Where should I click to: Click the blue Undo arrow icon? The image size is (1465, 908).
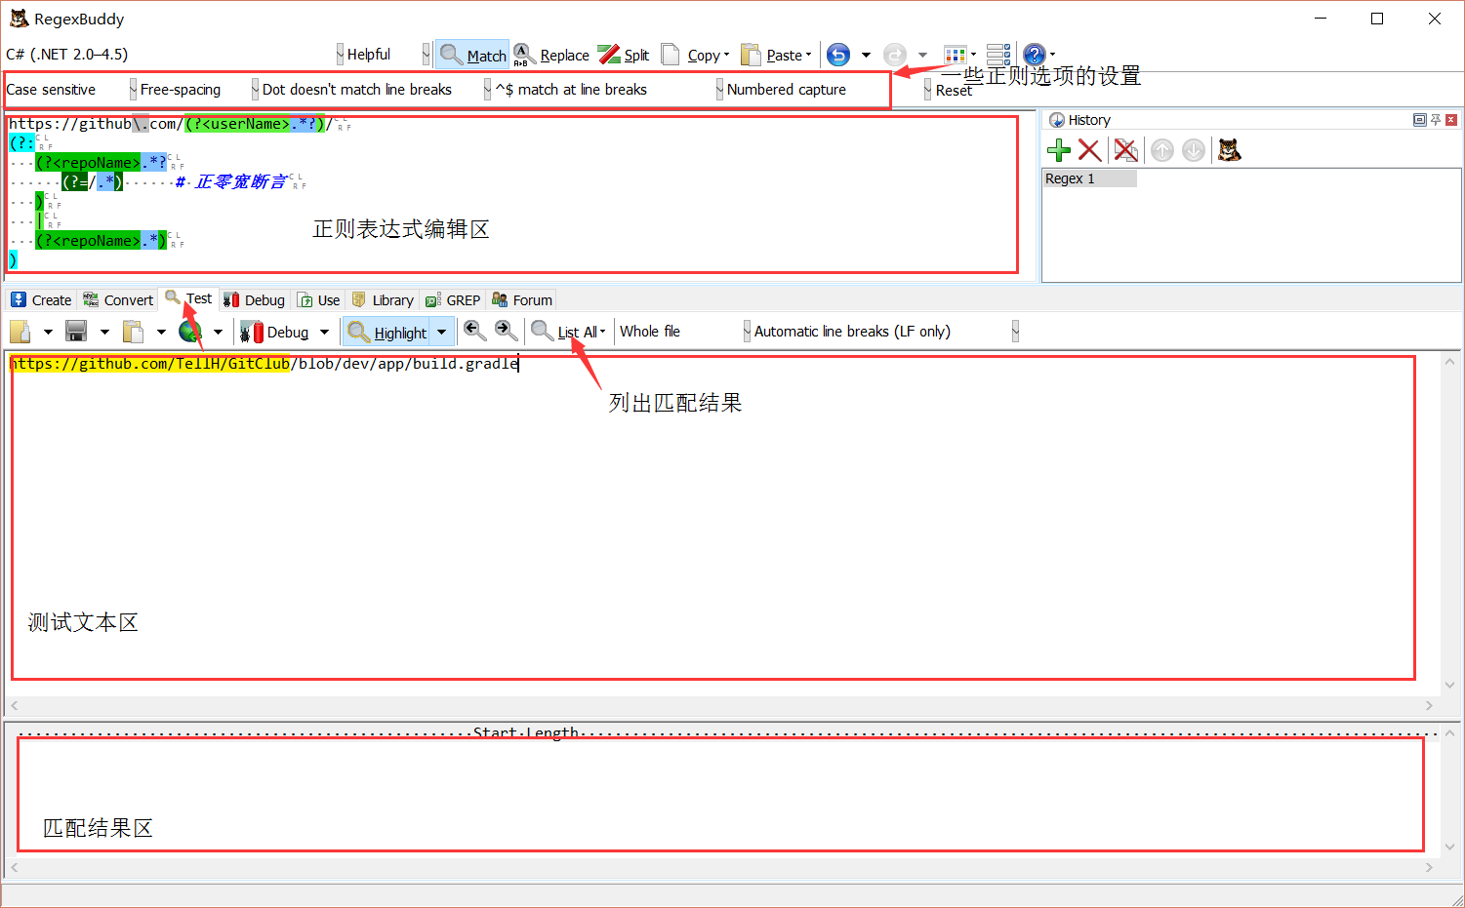838,55
